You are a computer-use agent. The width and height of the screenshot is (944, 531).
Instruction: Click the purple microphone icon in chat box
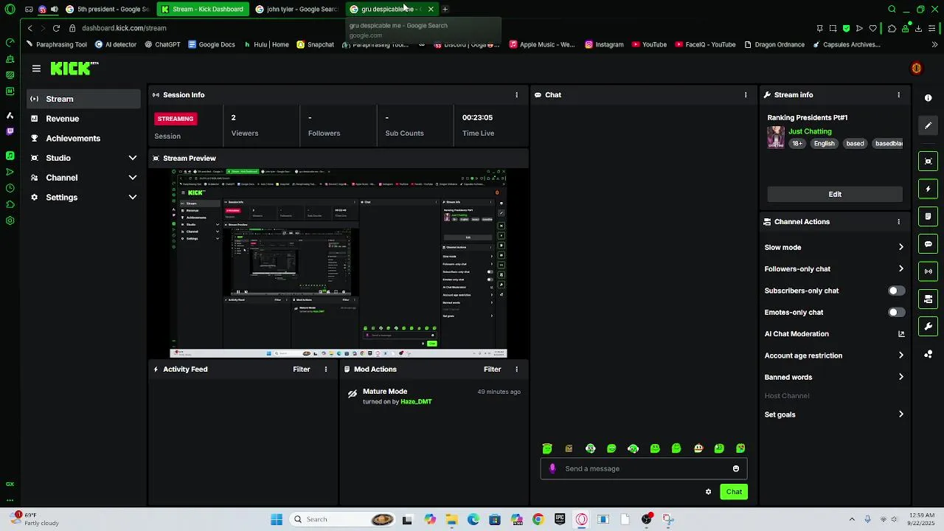pos(552,469)
